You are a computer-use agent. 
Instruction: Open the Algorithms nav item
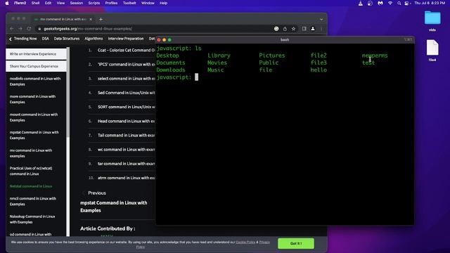(x=94, y=39)
